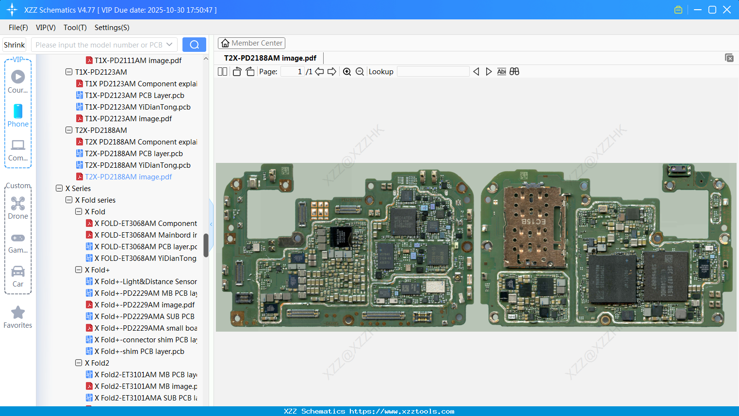This screenshot has height=416, width=739.
Task: Click the Shrink button
Action: [x=15, y=45]
